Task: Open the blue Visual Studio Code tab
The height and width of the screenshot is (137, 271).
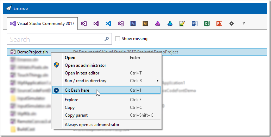Action: tap(108, 24)
